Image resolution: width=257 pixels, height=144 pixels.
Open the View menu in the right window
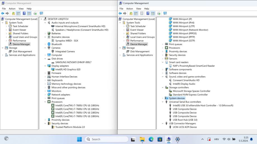pos(138,9)
